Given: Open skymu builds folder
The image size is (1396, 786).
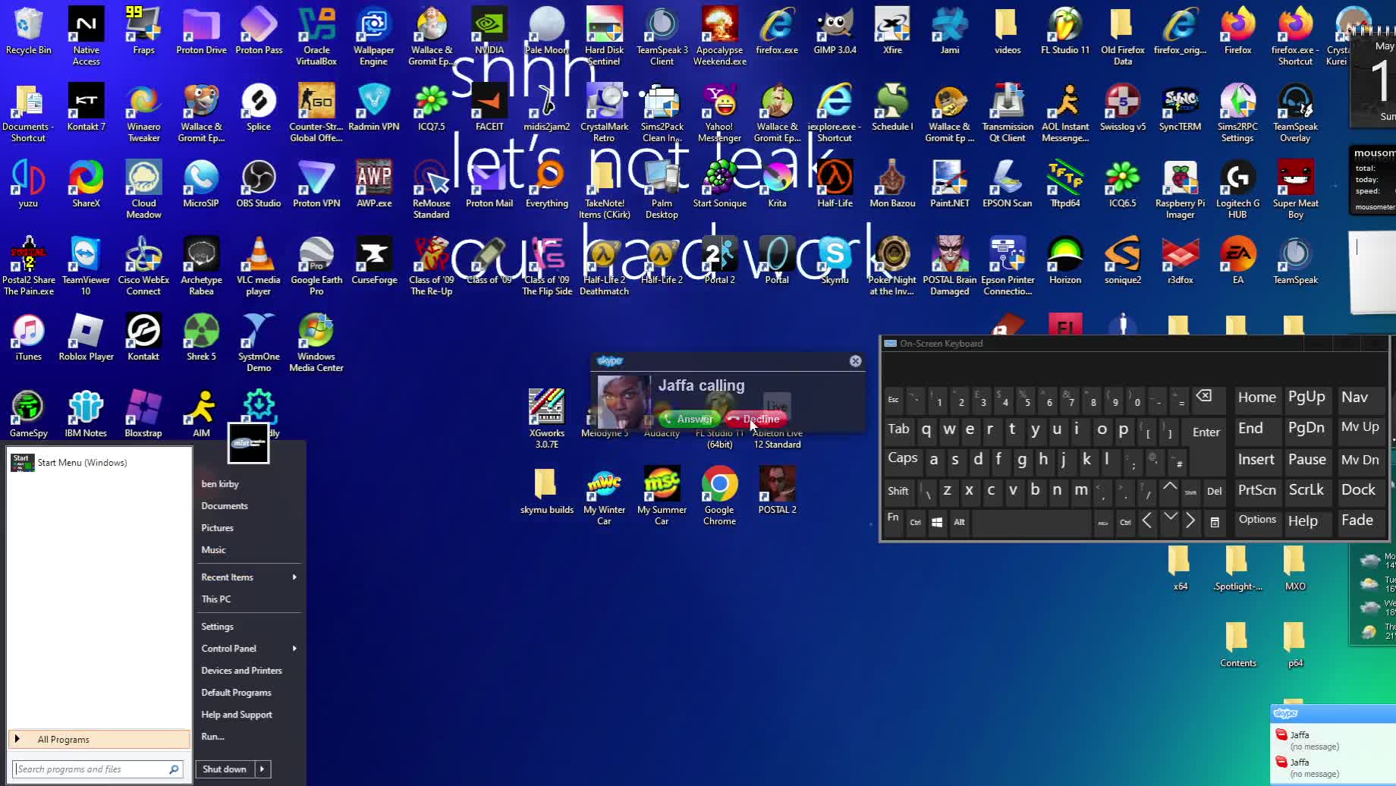Looking at the screenshot, I should coord(546,491).
